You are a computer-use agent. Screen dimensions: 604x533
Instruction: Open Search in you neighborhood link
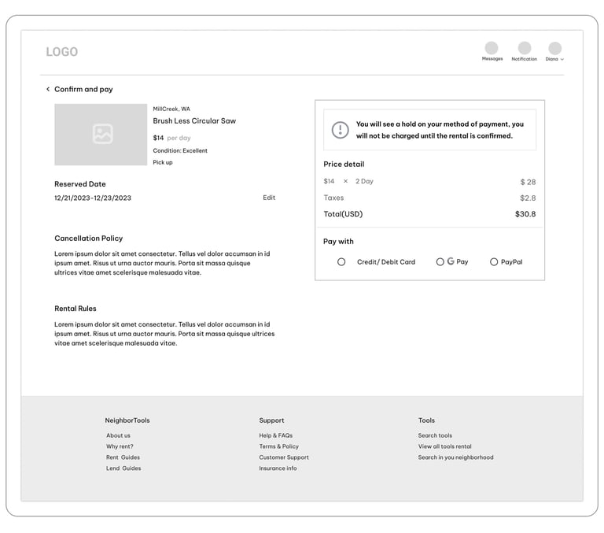coord(455,457)
